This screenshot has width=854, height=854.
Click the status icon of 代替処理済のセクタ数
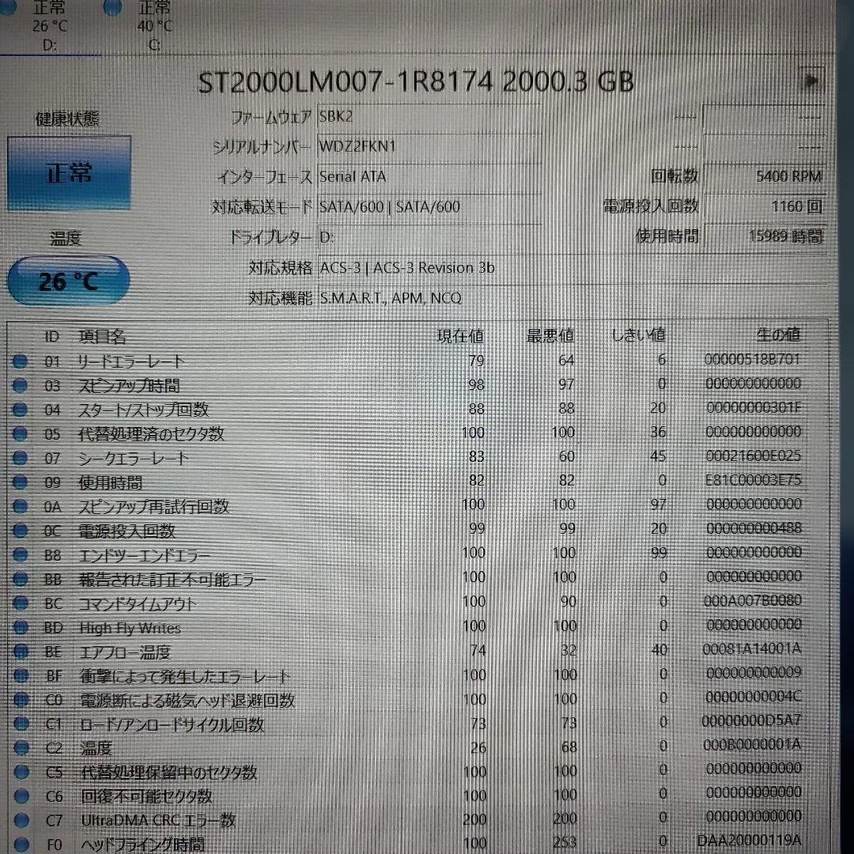pyautogui.click(x=21, y=433)
